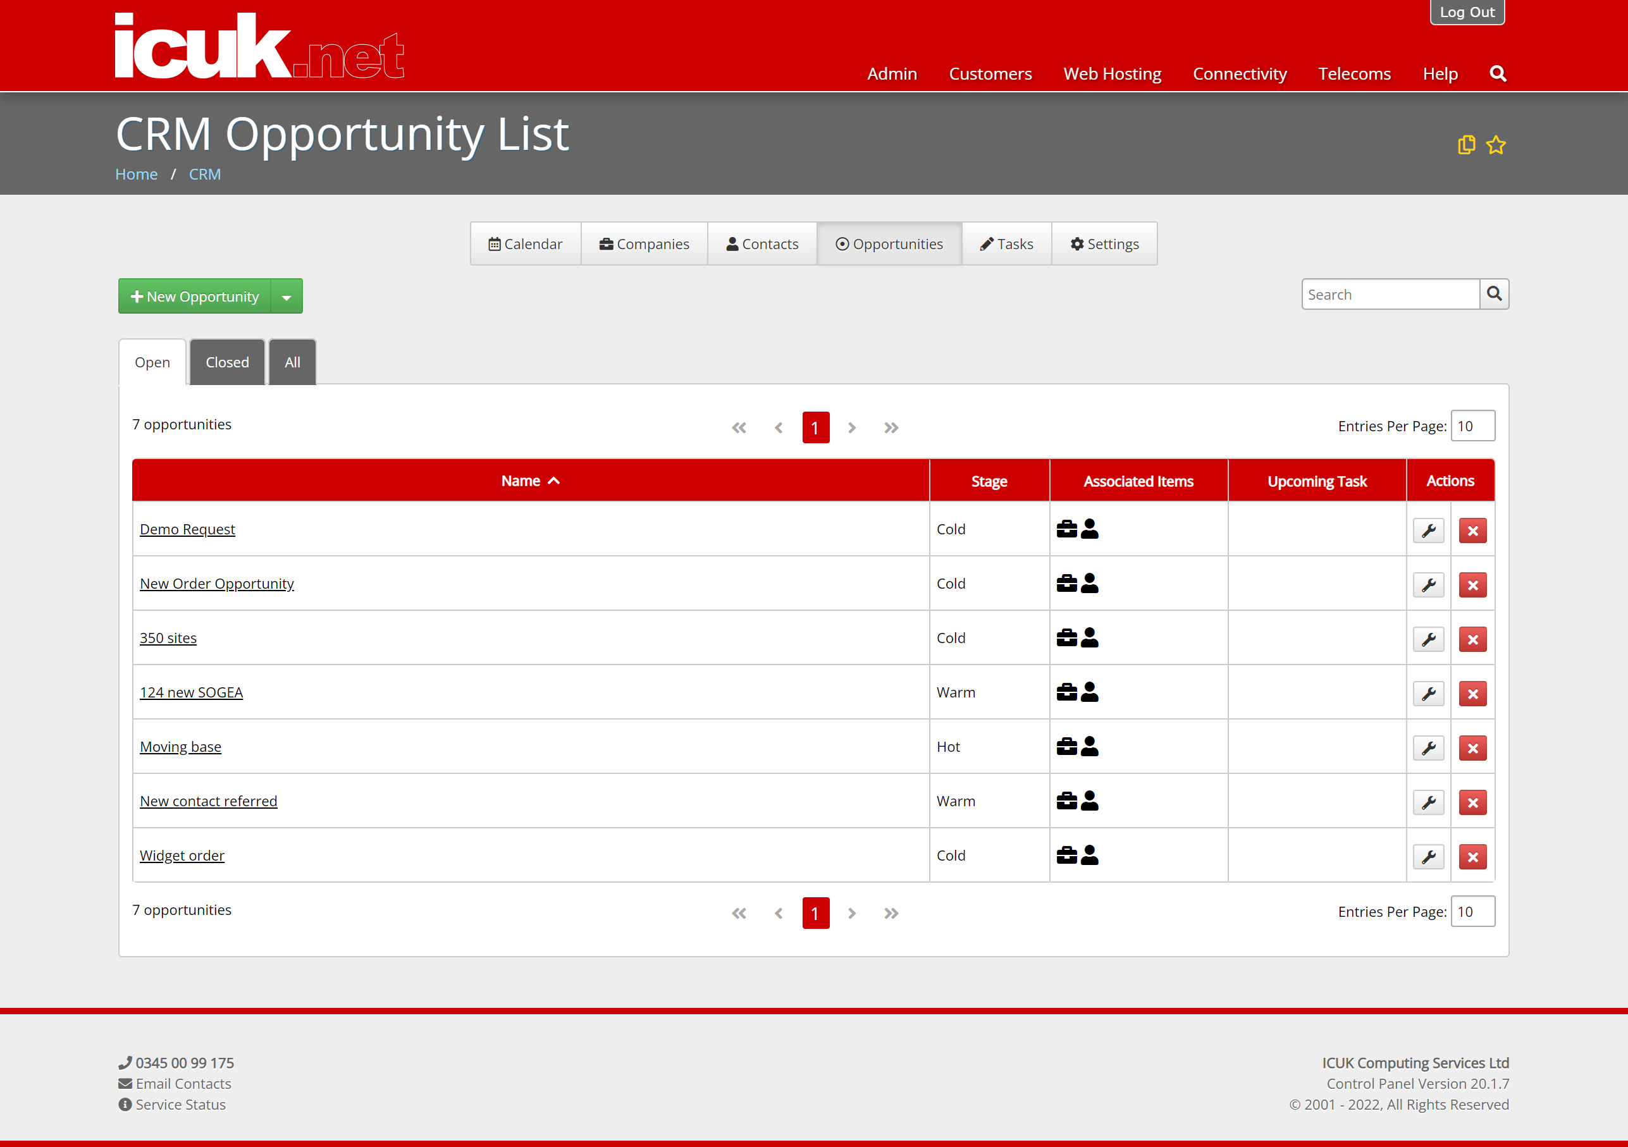Open the Connectivity menu

(x=1240, y=74)
